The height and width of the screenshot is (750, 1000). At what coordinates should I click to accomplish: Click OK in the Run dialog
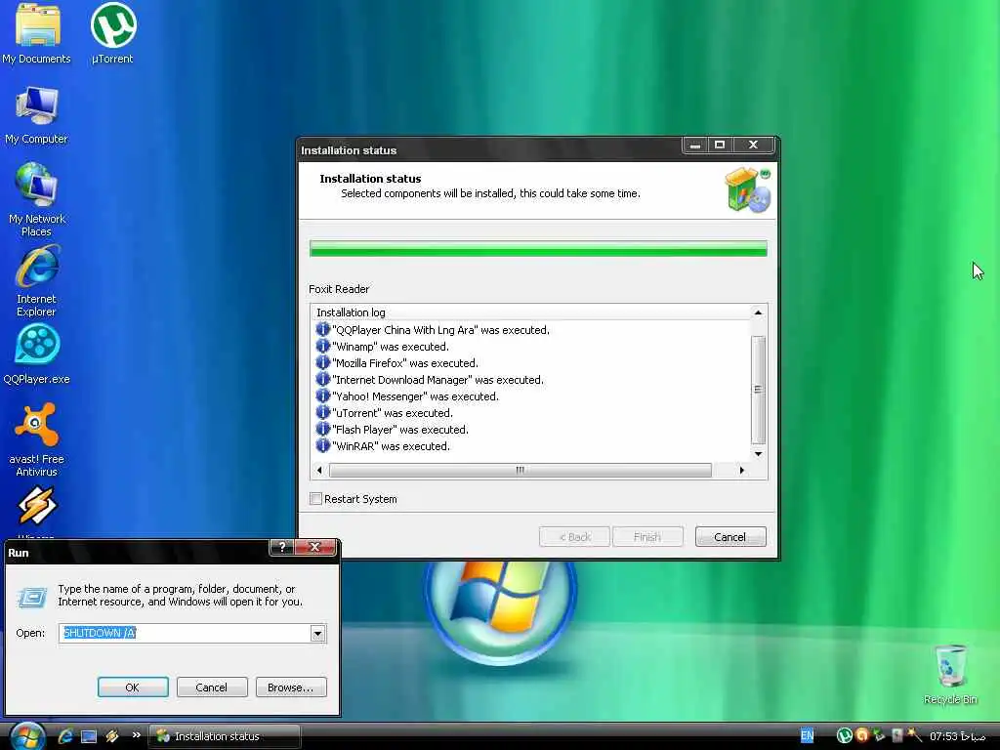point(133,687)
